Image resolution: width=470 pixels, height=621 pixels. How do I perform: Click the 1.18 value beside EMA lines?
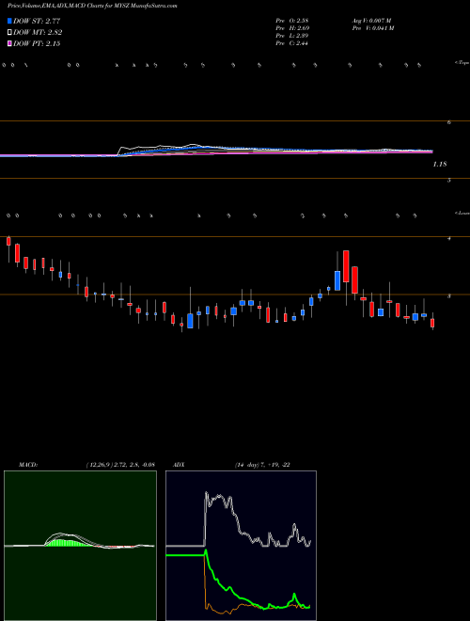[440, 164]
